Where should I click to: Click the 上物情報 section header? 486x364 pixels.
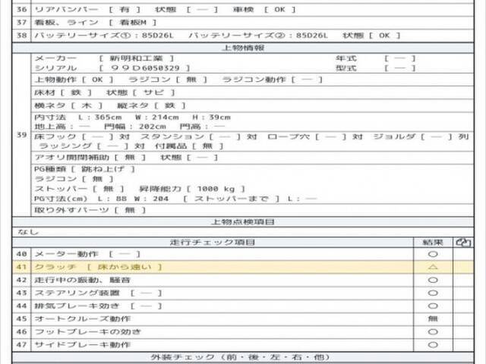(x=243, y=48)
